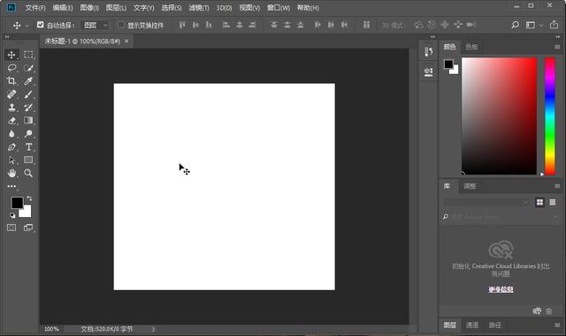Select the Eraser tool
566x336 pixels.
(x=11, y=121)
